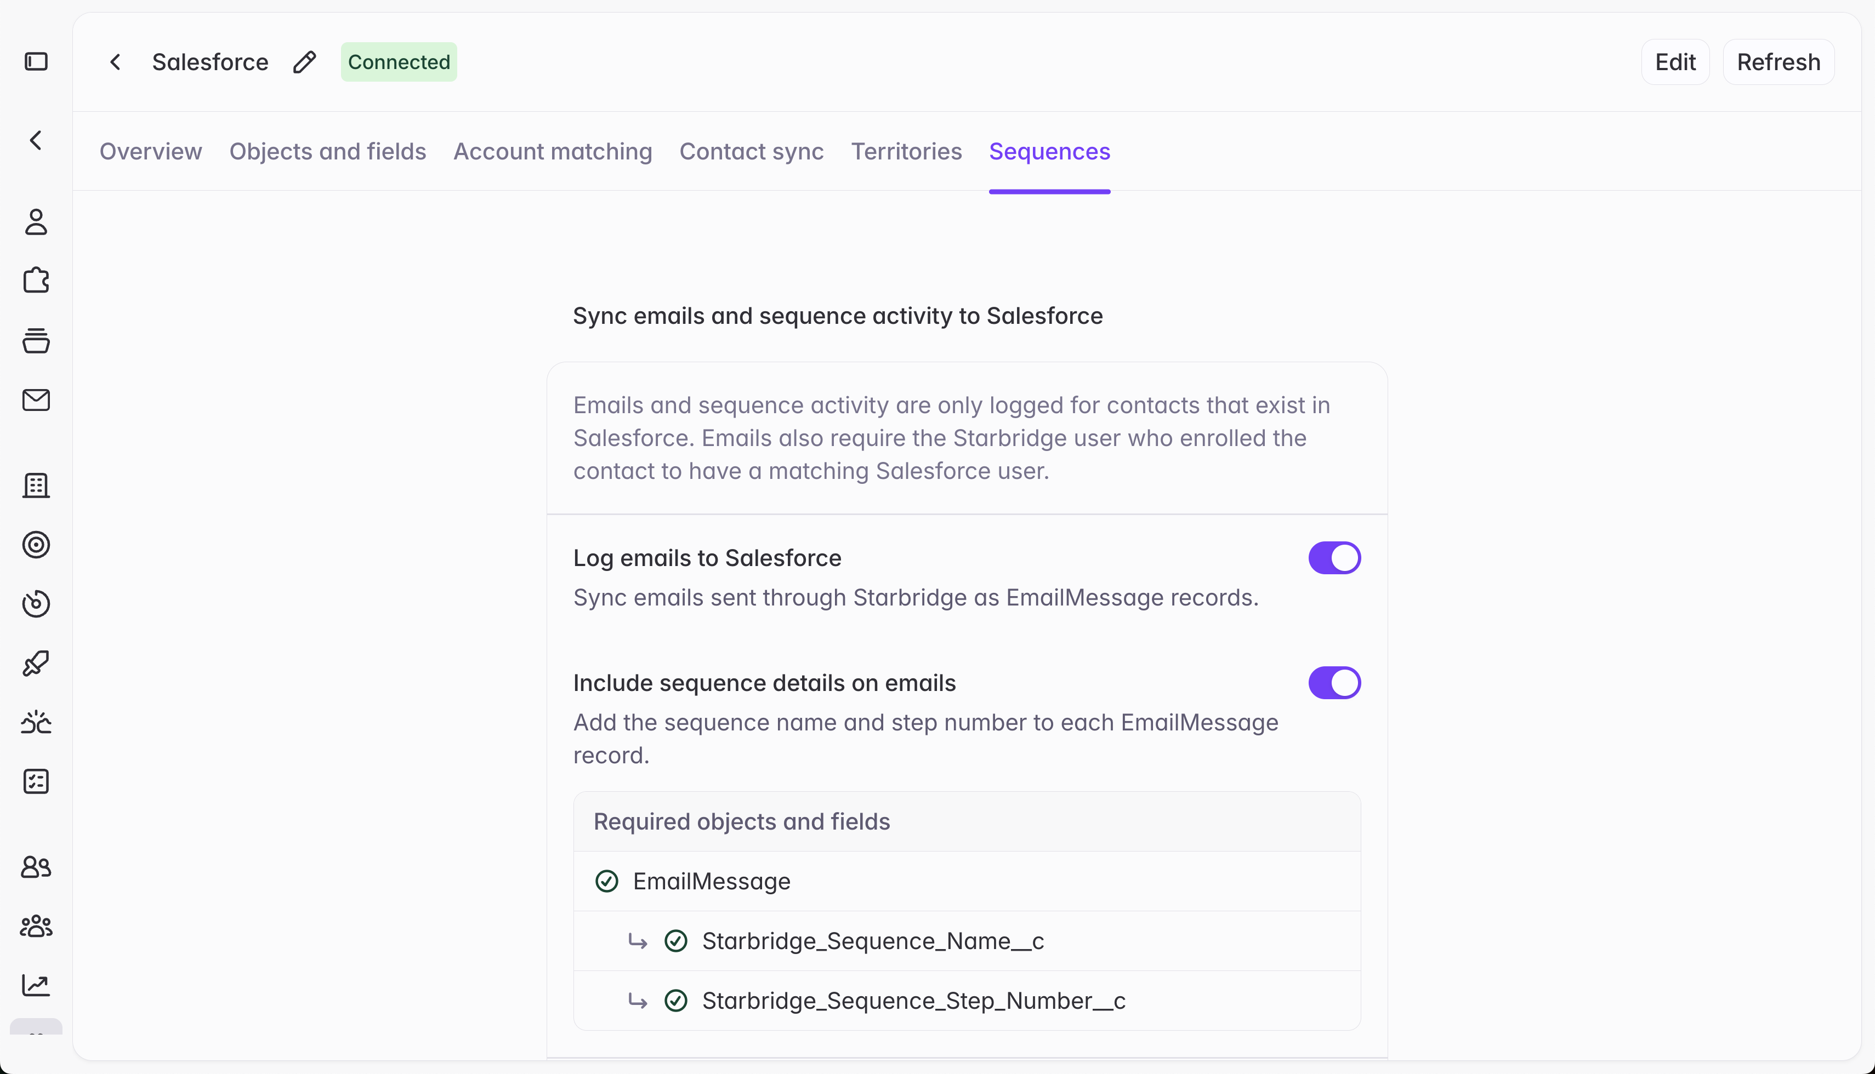This screenshot has width=1875, height=1074.
Task: Click the Salesforce page title
Action: pos(211,62)
